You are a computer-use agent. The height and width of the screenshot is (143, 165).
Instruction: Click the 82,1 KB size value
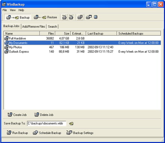(x=64, y=43)
